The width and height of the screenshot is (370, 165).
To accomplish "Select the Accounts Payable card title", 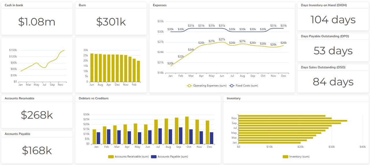I will pyautogui.click(x=17, y=134).
